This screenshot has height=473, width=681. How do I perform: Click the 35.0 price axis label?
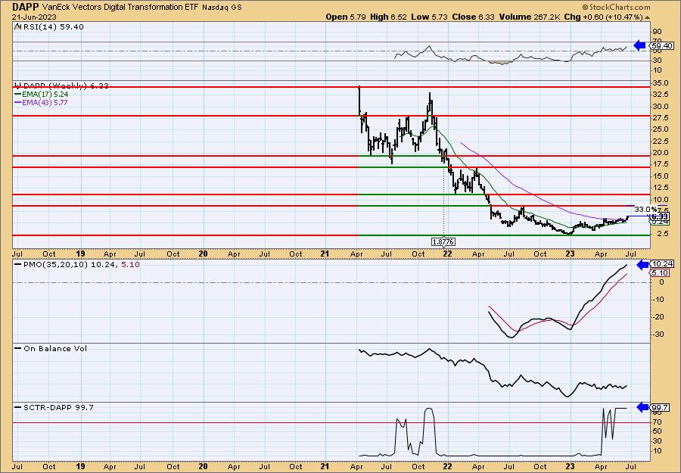659,83
